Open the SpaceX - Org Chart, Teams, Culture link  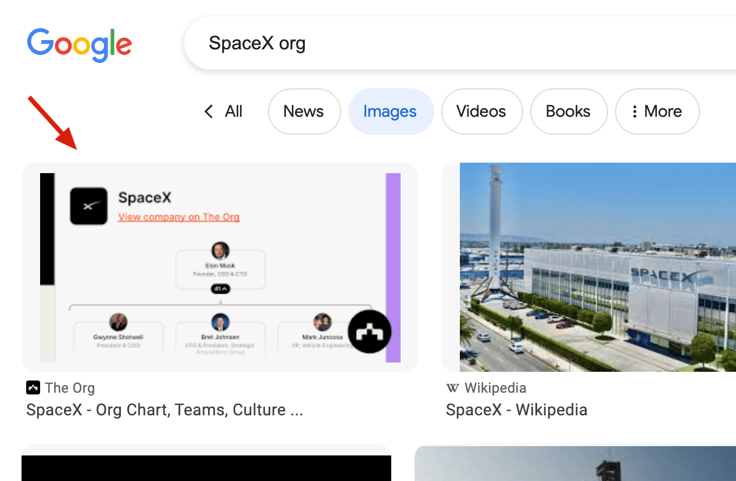(x=165, y=410)
